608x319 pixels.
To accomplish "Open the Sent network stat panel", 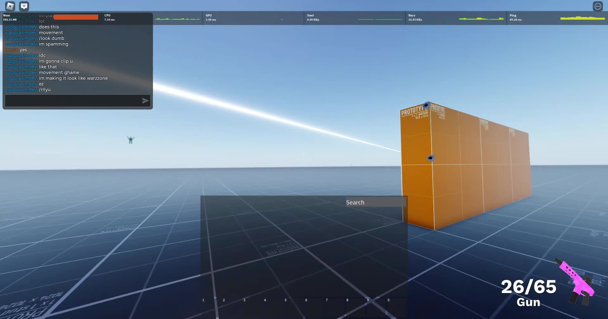I will click(355, 18).
